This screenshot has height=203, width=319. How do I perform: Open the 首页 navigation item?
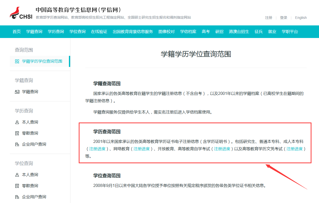[x=17, y=32]
